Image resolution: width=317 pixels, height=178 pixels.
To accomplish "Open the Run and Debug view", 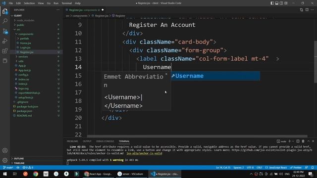I will [x=5, y=41].
